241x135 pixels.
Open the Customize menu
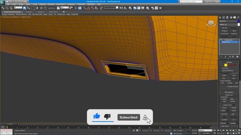(81, 4)
